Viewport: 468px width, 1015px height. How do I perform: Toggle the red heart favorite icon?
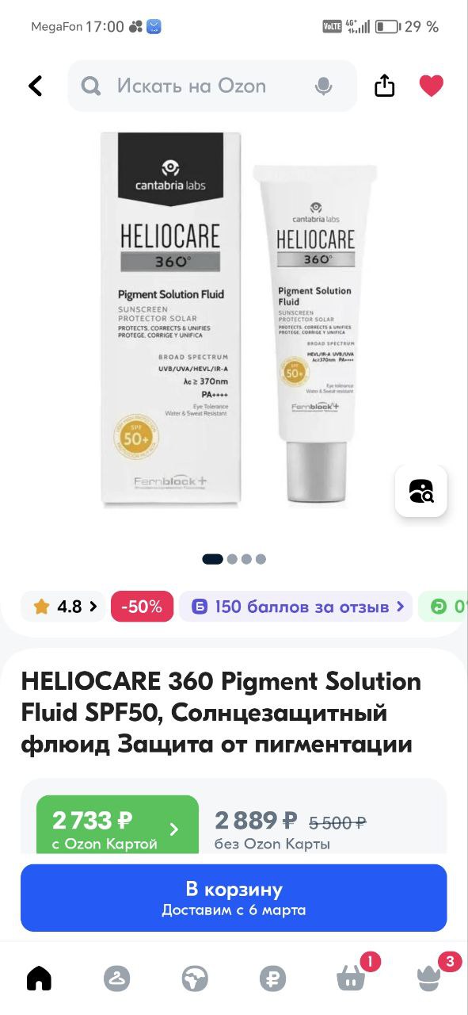[x=431, y=86]
